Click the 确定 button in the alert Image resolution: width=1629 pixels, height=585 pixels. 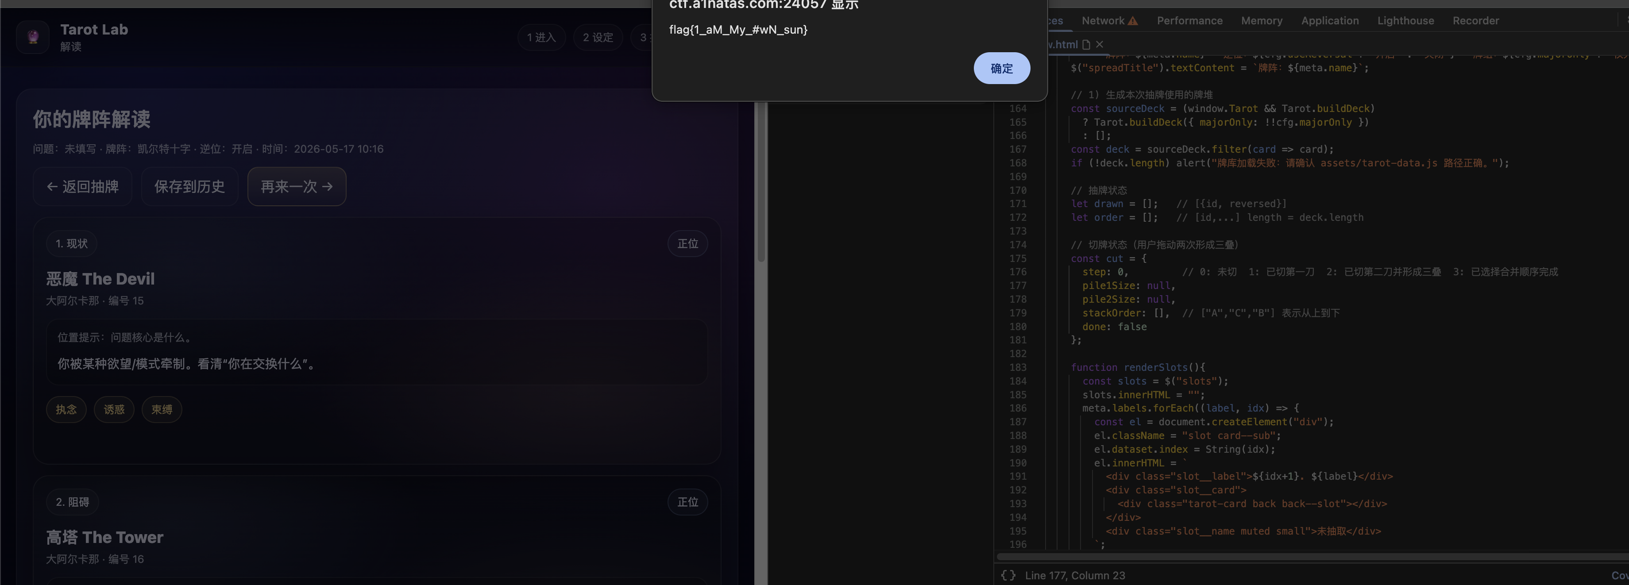point(1002,68)
